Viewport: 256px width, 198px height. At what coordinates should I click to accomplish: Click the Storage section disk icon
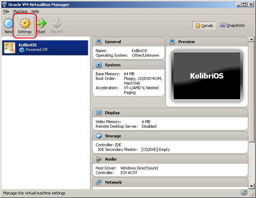pyautogui.click(x=99, y=136)
